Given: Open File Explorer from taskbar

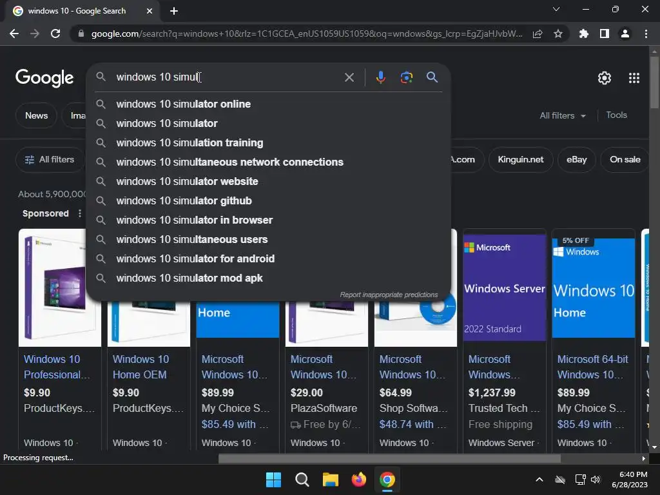Looking at the screenshot, I should pyautogui.click(x=331, y=480).
